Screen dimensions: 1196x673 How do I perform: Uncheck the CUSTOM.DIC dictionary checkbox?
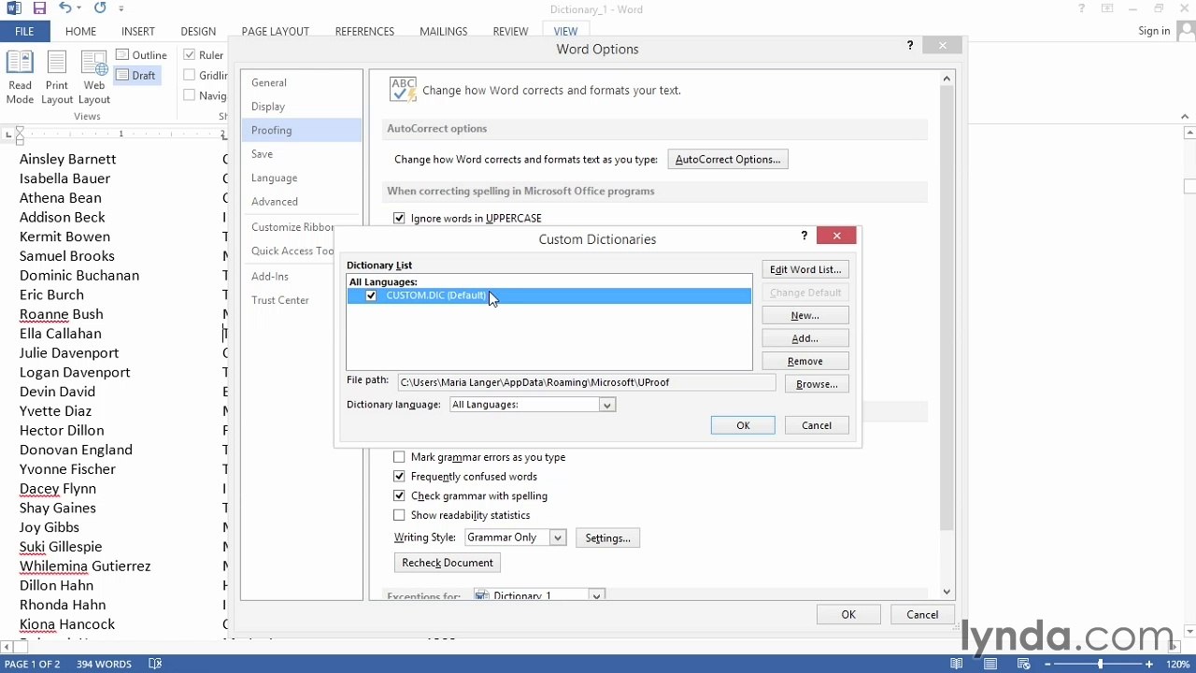tap(371, 295)
